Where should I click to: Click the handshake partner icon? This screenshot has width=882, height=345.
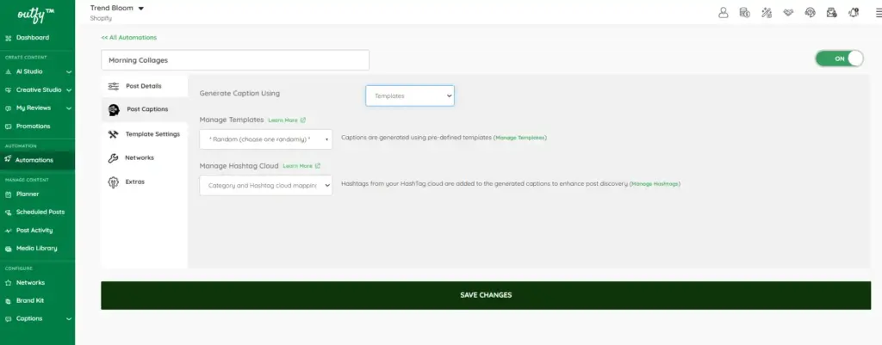coord(788,12)
